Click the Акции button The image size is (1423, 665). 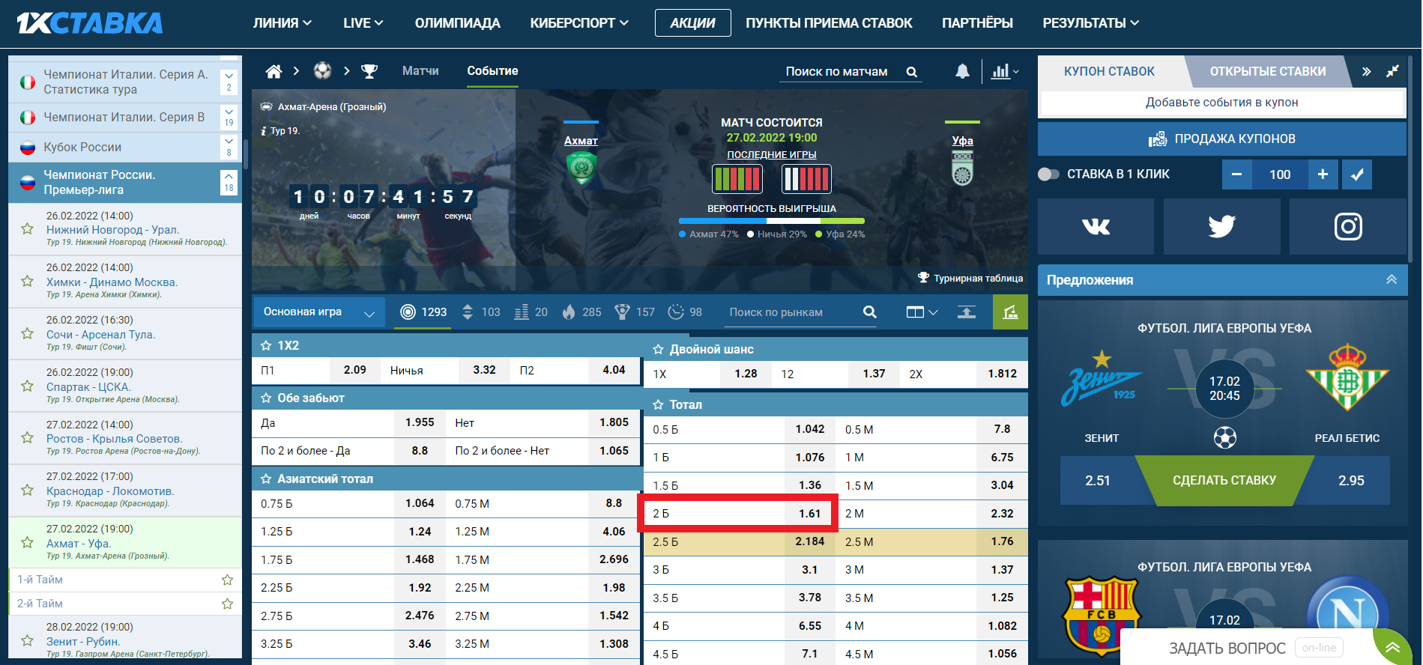[x=692, y=23]
